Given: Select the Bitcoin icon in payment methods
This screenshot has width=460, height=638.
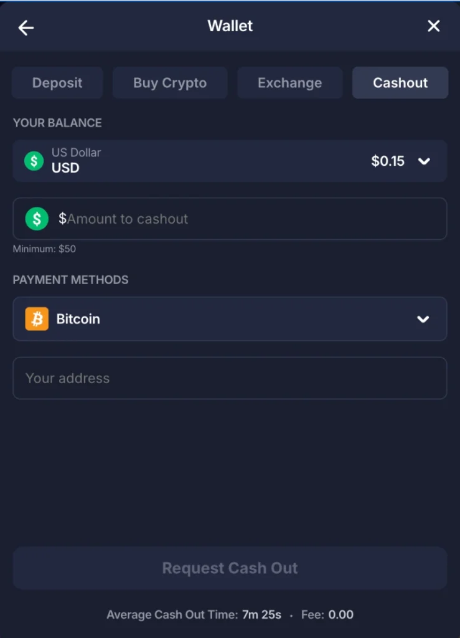Looking at the screenshot, I should tap(36, 318).
